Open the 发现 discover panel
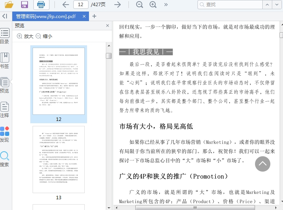 pyautogui.click(x=5, y=134)
